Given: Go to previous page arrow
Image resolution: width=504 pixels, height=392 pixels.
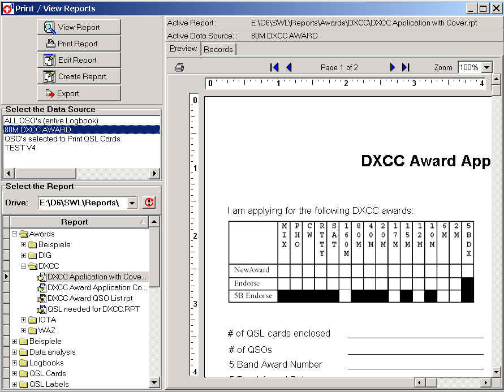Looking at the screenshot, I should (x=288, y=67).
